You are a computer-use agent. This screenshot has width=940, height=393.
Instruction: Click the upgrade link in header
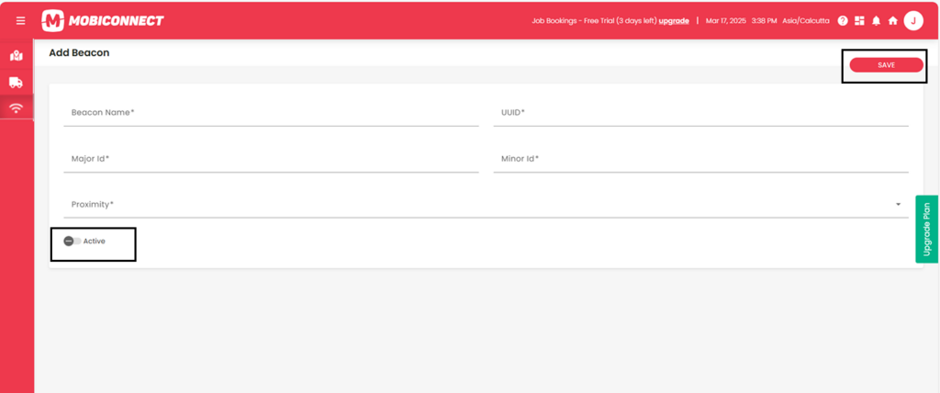tap(674, 20)
